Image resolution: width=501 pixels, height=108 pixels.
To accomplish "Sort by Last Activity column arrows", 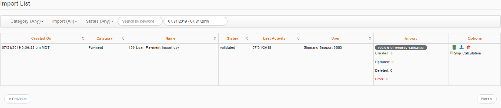I will (298, 38).
